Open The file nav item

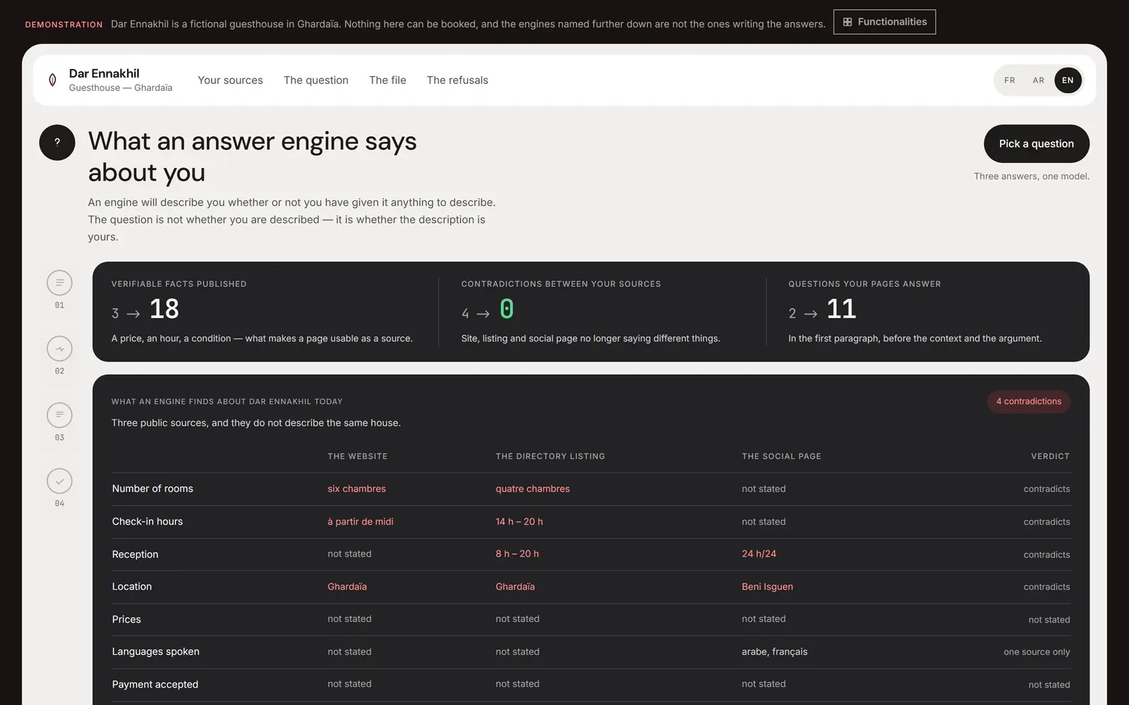(387, 80)
